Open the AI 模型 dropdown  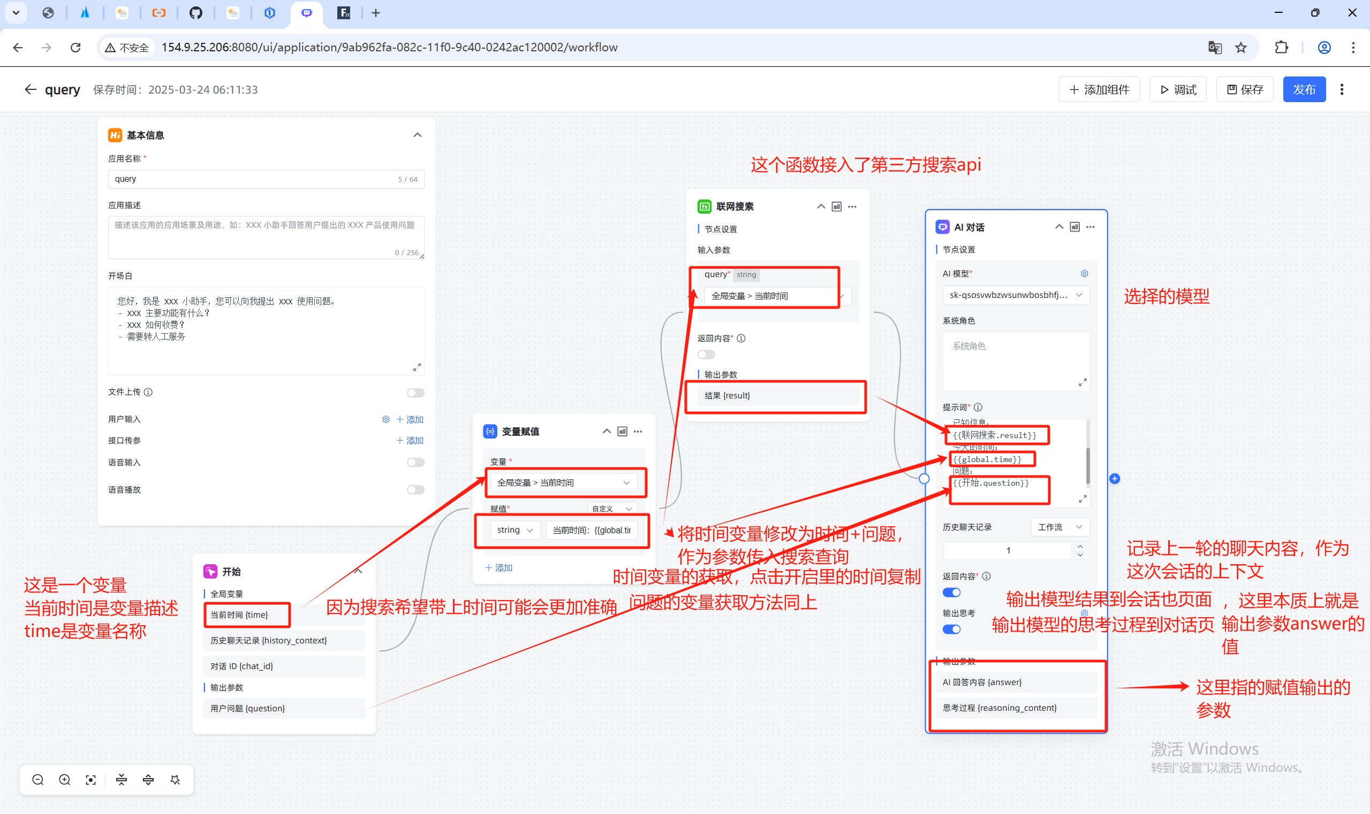pyautogui.click(x=1015, y=295)
